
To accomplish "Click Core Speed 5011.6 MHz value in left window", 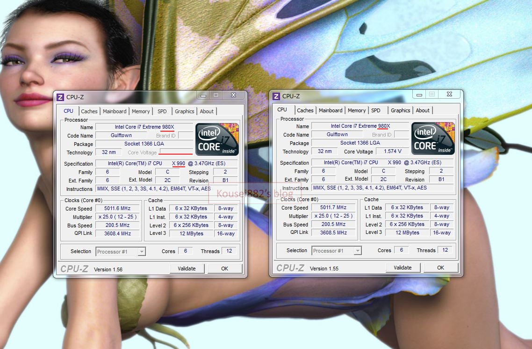I will pos(117,208).
